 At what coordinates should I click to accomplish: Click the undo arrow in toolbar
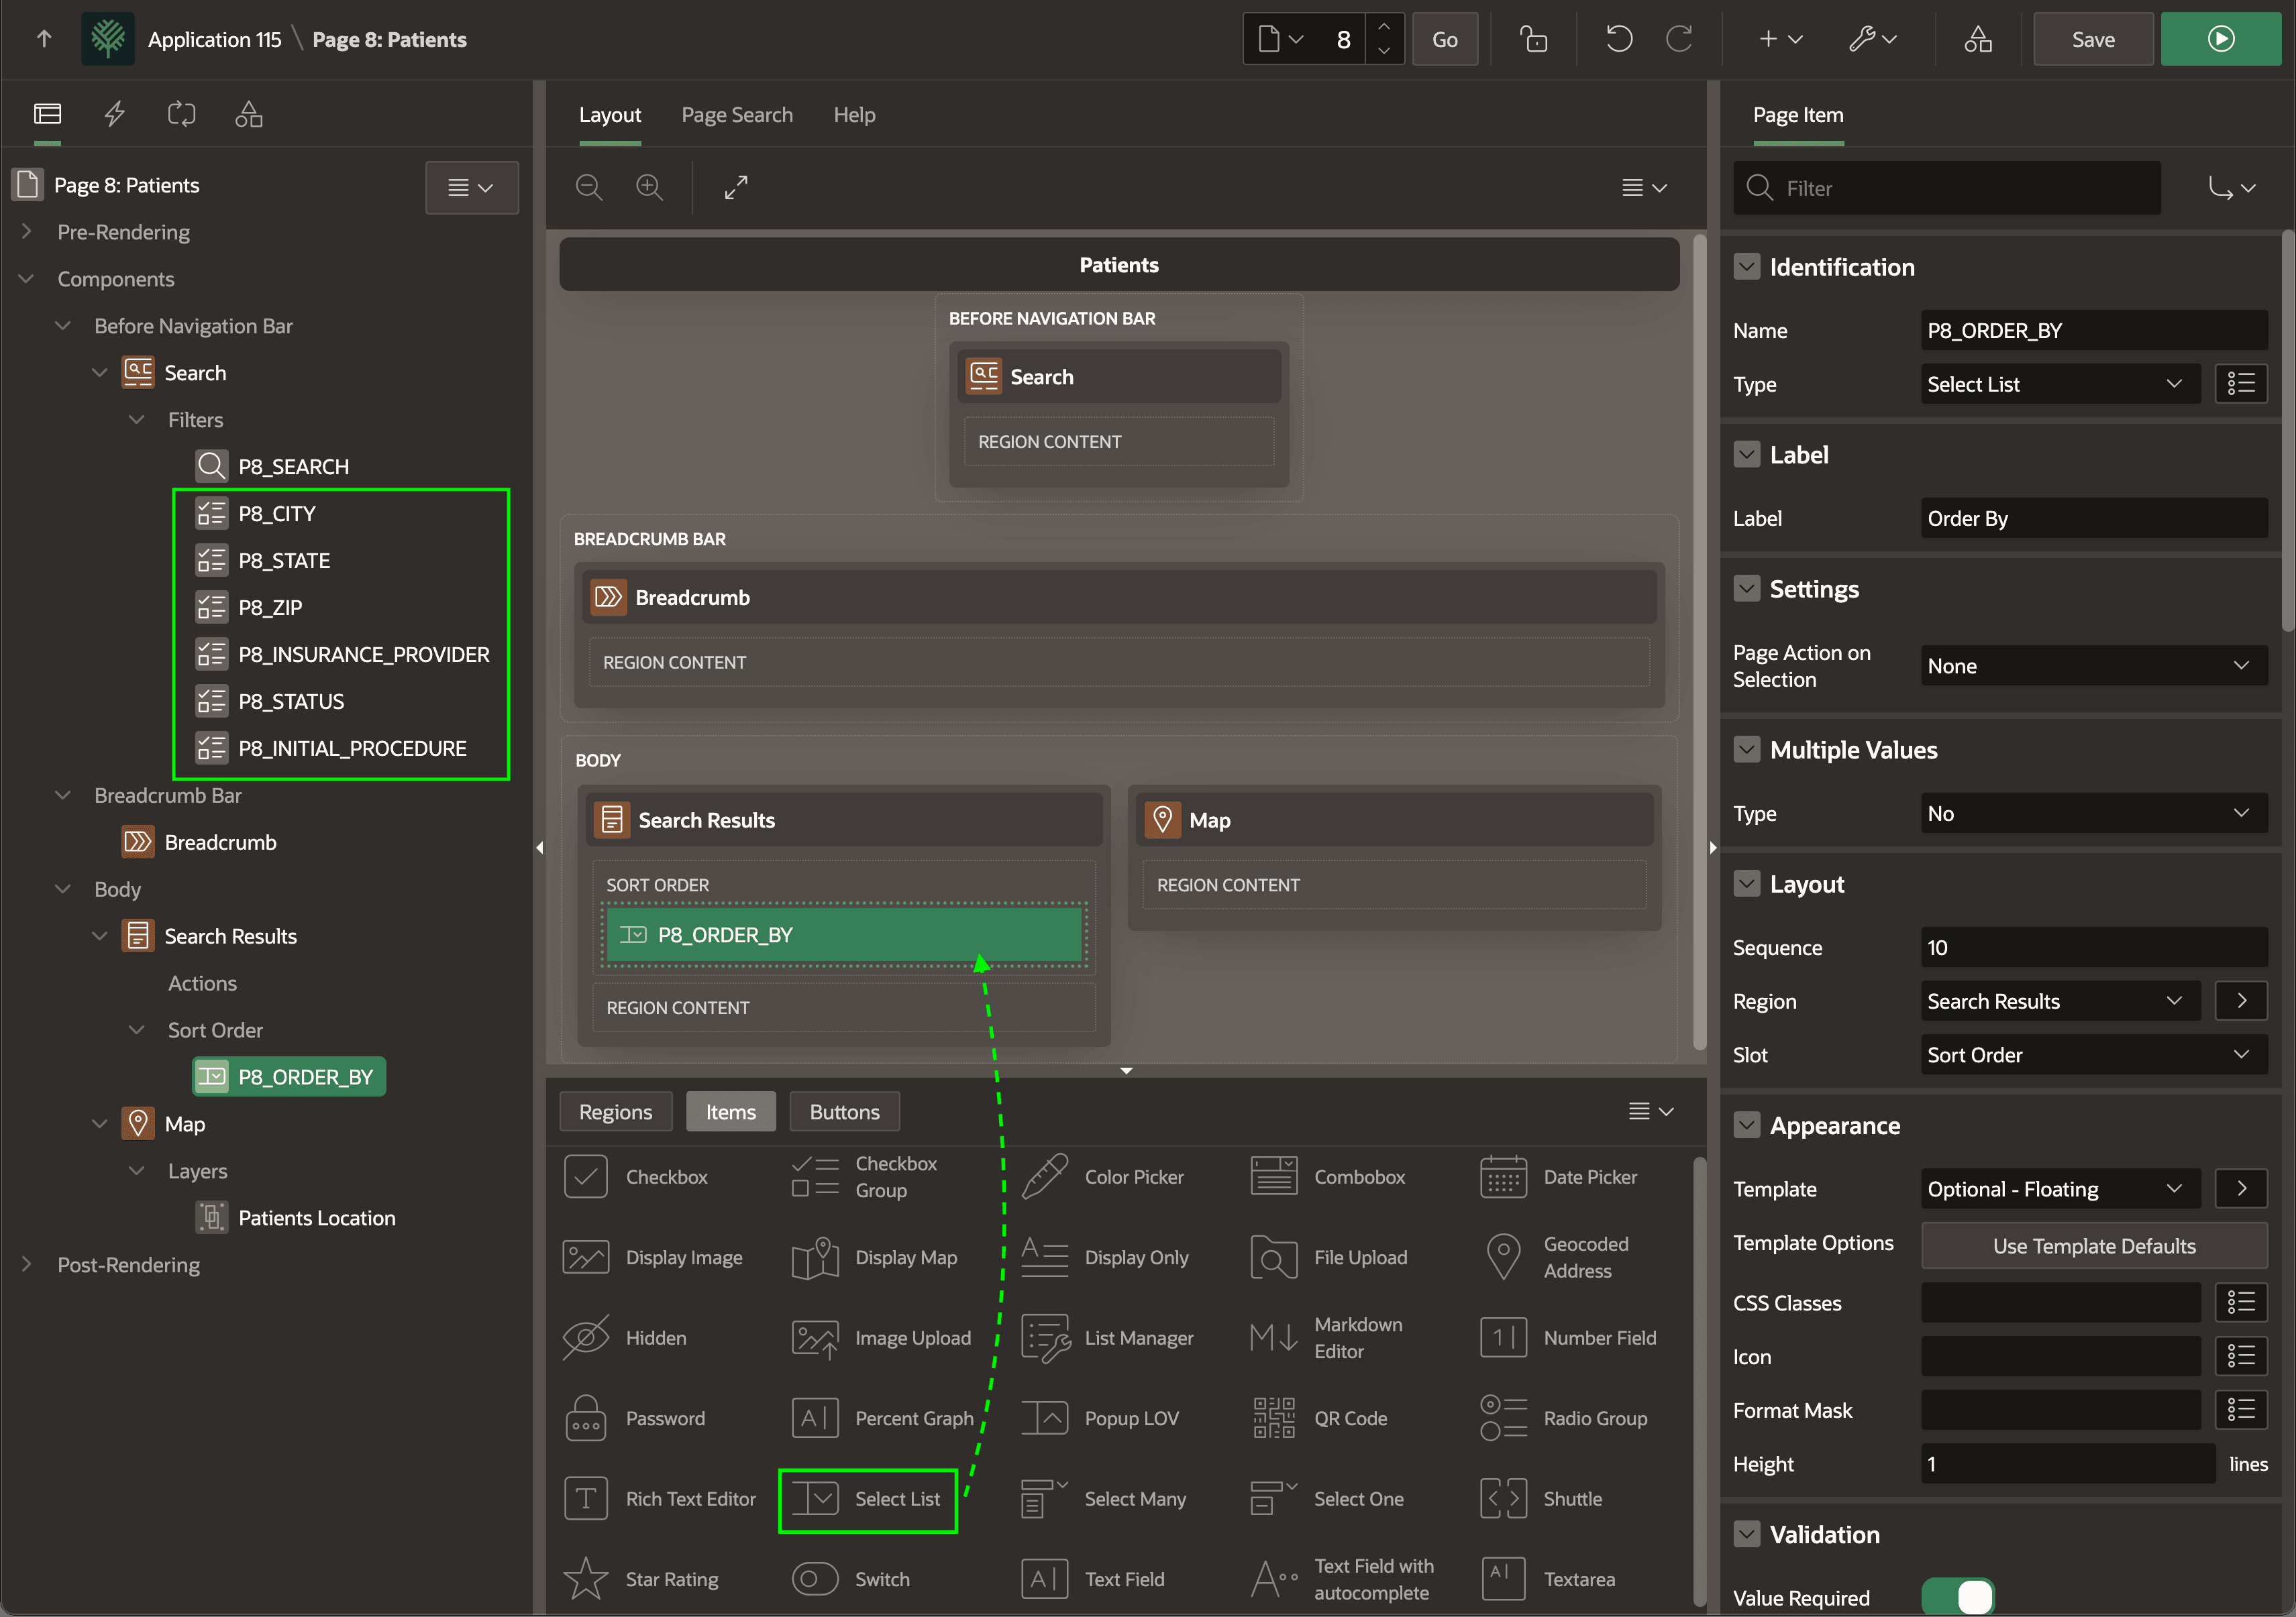tap(1618, 39)
